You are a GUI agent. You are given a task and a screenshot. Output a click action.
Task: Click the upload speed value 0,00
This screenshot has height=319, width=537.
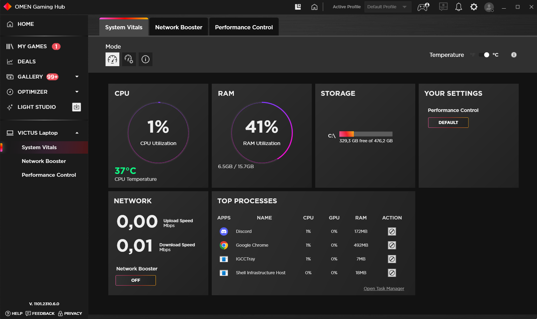point(137,222)
